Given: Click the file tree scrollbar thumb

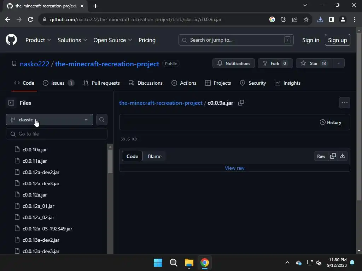Looking at the screenshot, I should (110, 161).
